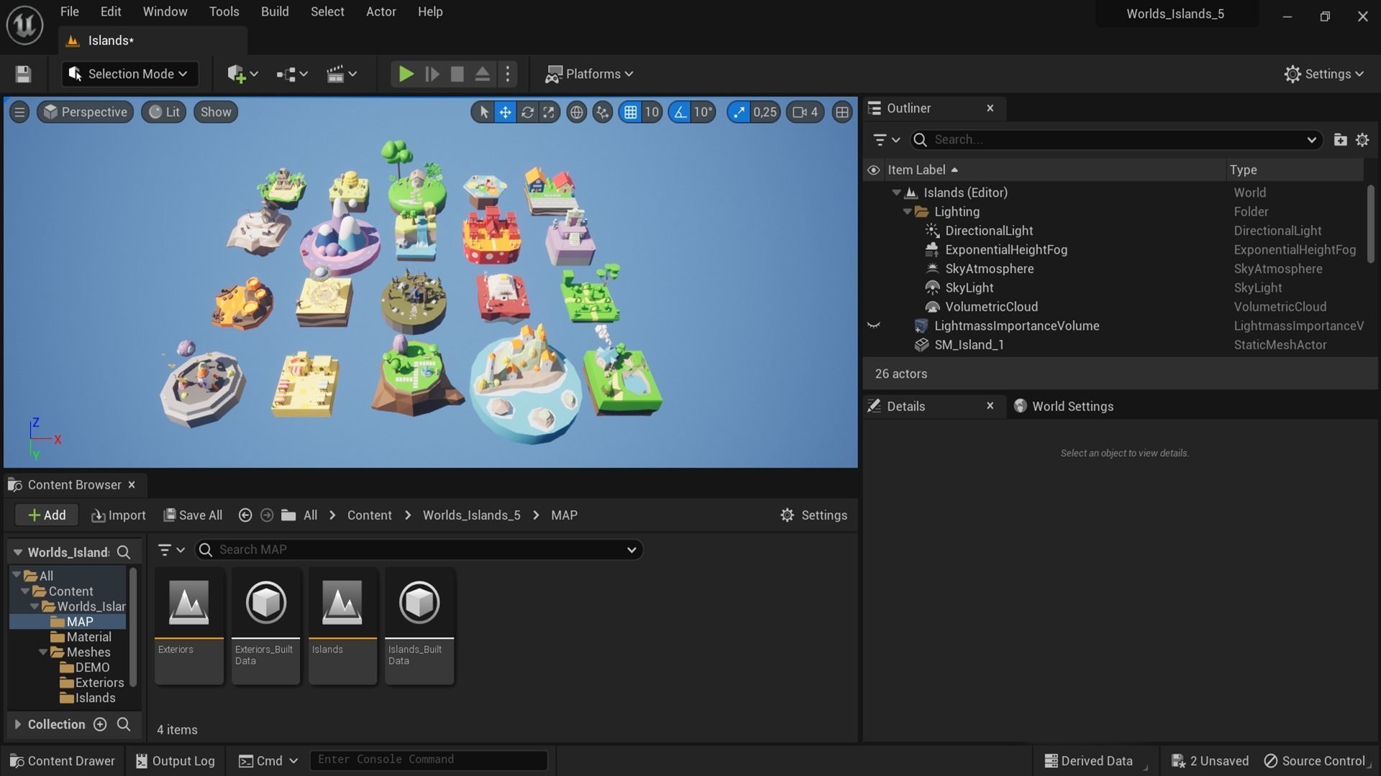Toggle rotation angle snapping icon
1381x776 pixels.
click(680, 112)
